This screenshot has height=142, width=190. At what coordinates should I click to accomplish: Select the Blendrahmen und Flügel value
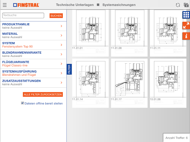(19, 75)
